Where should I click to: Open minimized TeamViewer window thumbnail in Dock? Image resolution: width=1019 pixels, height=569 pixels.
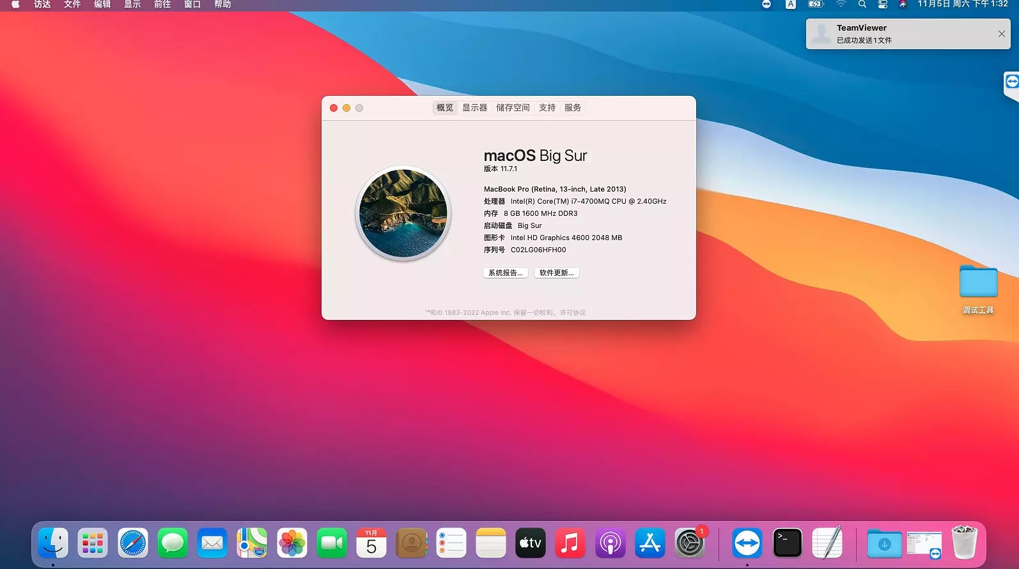[924, 545]
